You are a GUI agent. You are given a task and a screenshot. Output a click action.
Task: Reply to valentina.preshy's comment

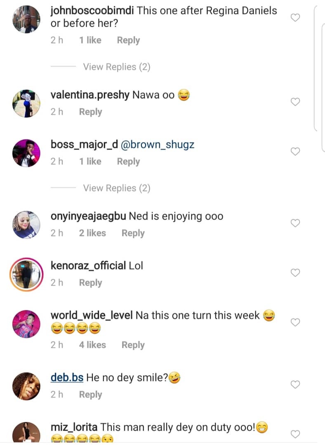point(90,112)
